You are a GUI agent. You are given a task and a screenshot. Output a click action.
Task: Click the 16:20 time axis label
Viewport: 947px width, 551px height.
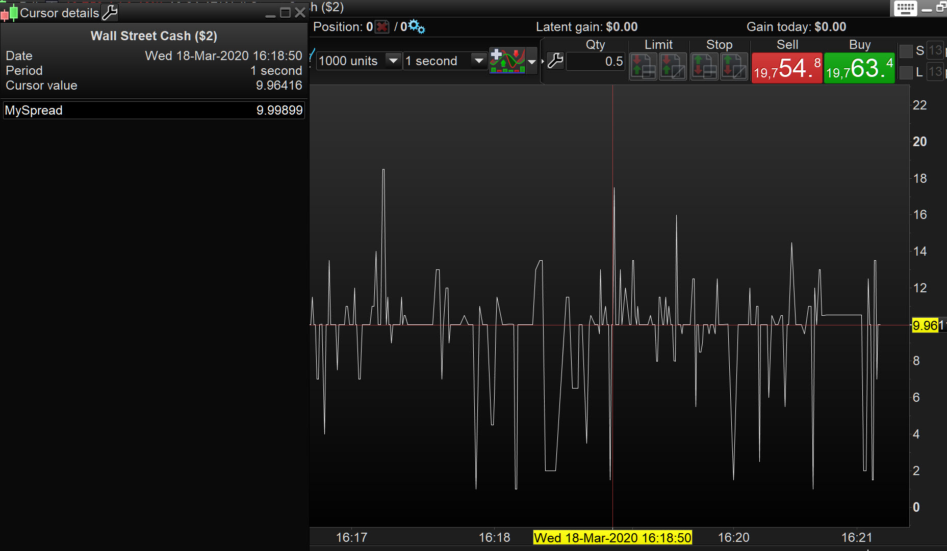[734, 537]
